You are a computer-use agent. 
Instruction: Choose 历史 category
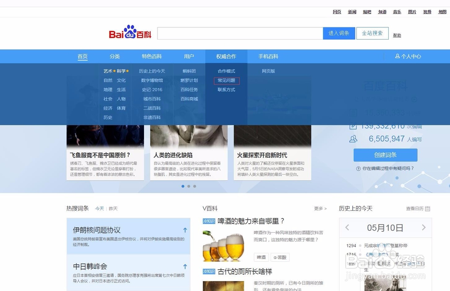coord(108,117)
